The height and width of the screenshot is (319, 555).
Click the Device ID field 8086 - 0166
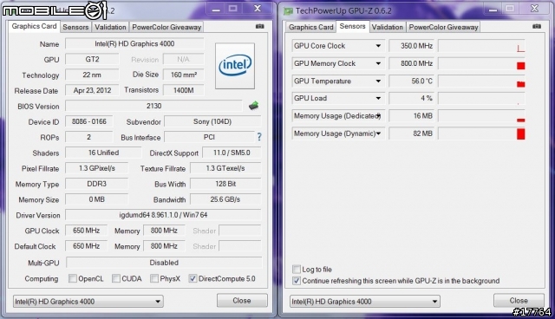click(x=88, y=121)
